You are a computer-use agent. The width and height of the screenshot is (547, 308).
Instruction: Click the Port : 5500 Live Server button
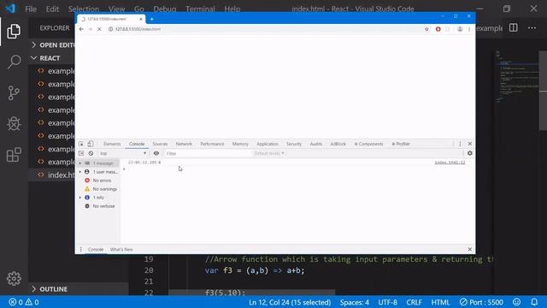click(481, 302)
